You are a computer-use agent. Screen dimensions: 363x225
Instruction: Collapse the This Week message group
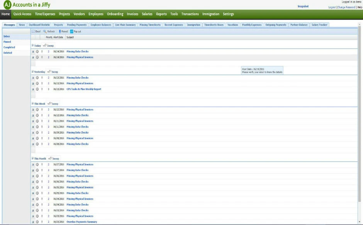click(x=33, y=103)
